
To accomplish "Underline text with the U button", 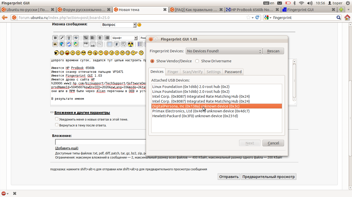I will pos(69,38).
